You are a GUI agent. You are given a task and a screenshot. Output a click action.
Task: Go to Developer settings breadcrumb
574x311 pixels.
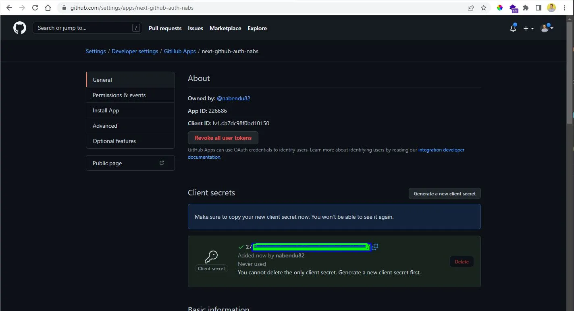135,51
